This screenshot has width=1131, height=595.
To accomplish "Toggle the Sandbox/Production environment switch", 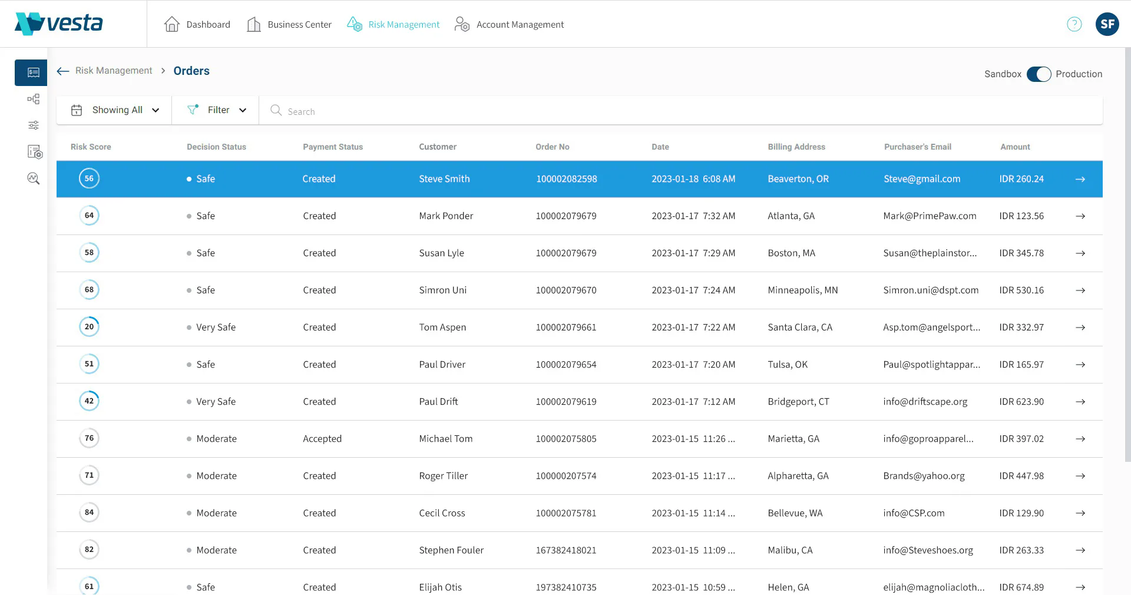I will click(x=1039, y=74).
